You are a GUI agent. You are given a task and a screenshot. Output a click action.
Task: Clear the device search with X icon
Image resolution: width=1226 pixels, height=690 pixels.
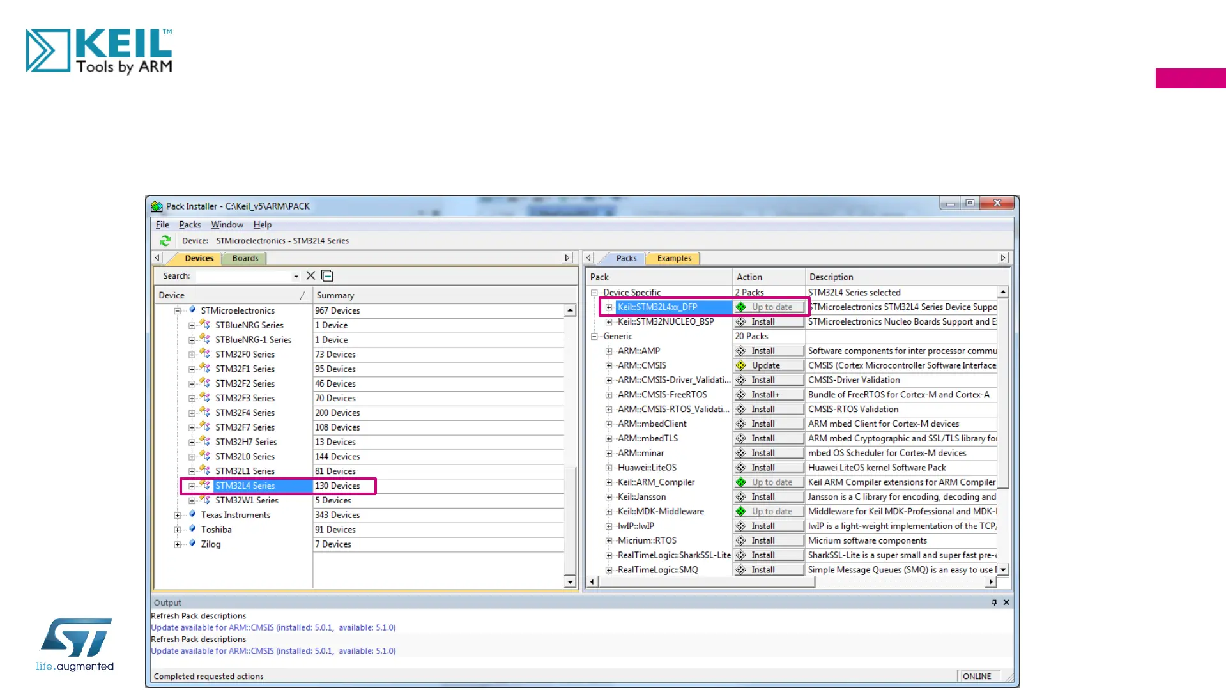pos(310,276)
